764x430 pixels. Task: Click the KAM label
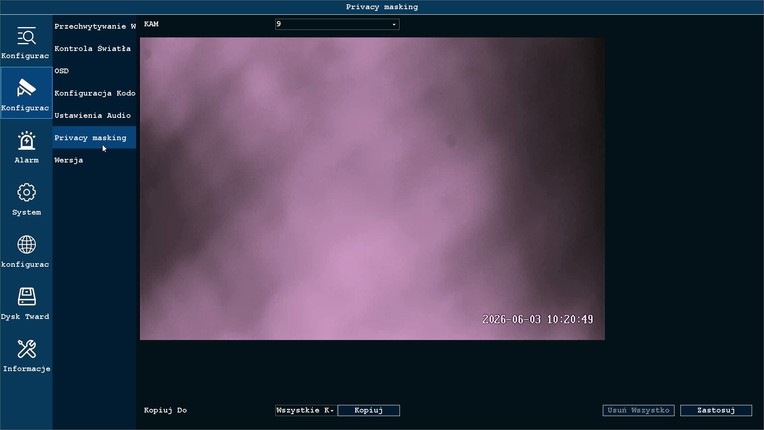pos(151,24)
